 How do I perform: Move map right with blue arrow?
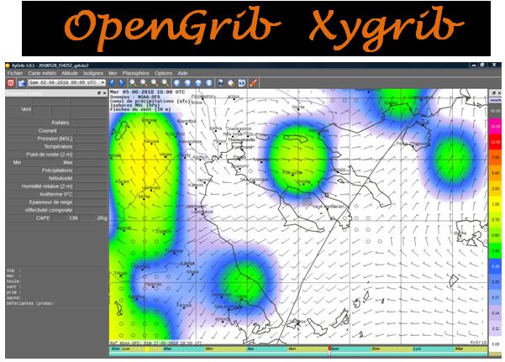pos(187,83)
